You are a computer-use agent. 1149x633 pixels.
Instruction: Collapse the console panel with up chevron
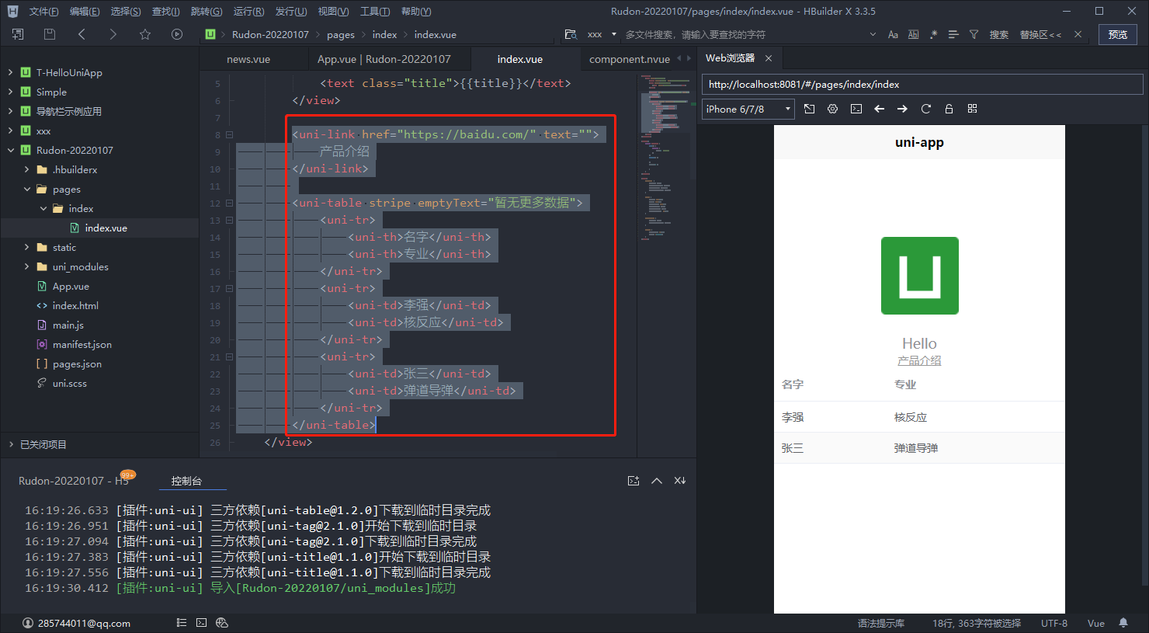tap(657, 481)
